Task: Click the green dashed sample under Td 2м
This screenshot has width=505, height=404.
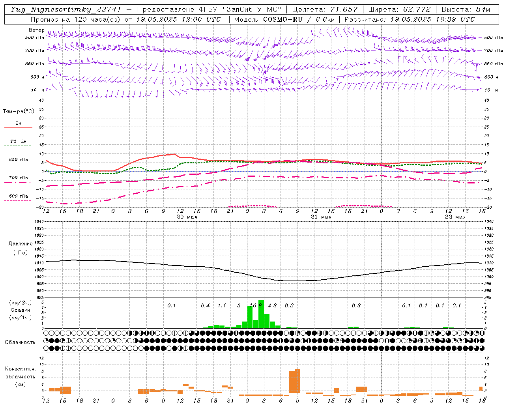Action: click(x=18, y=146)
